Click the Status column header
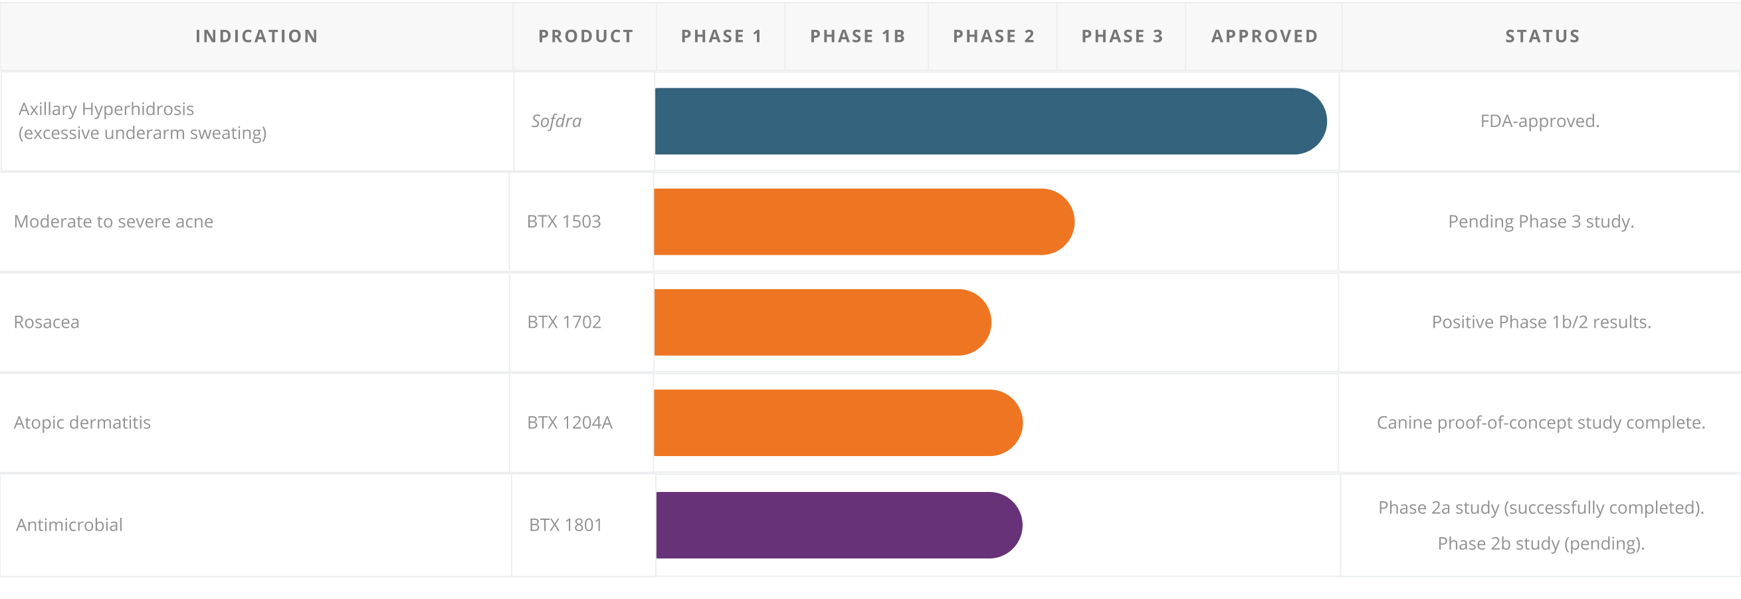The width and height of the screenshot is (1741, 599). tap(1542, 37)
